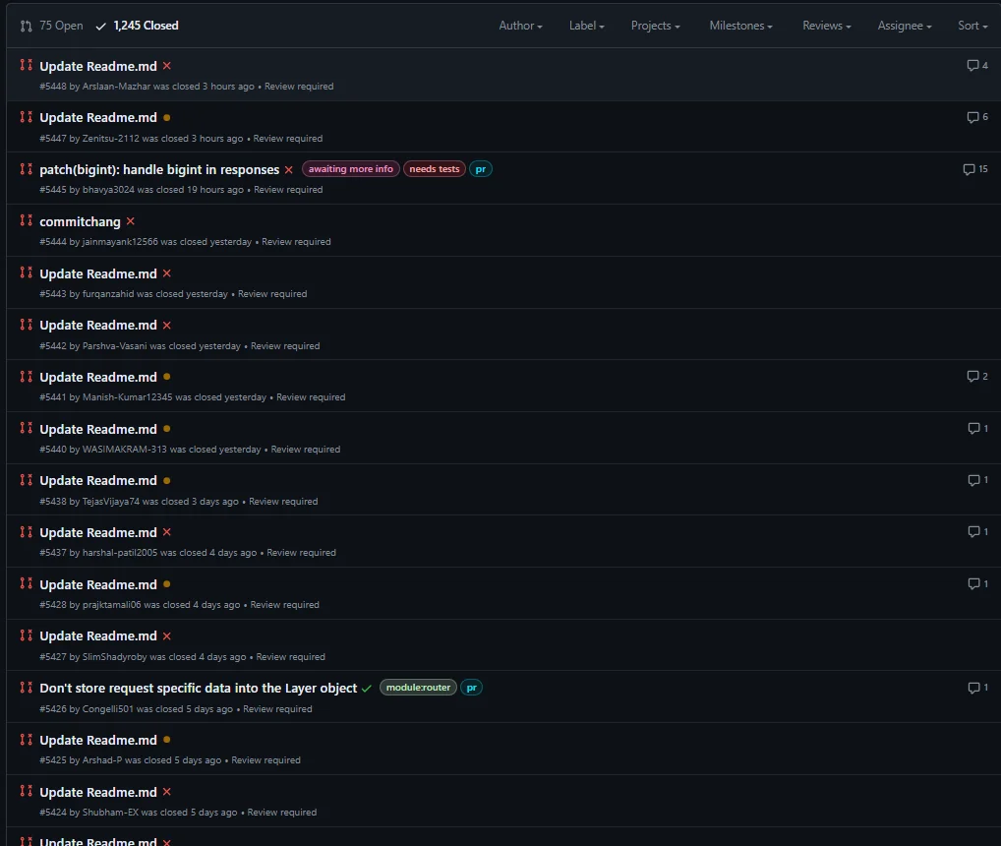
Task: Open the Update Readme.md title of PR #5443
Action: (98, 273)
